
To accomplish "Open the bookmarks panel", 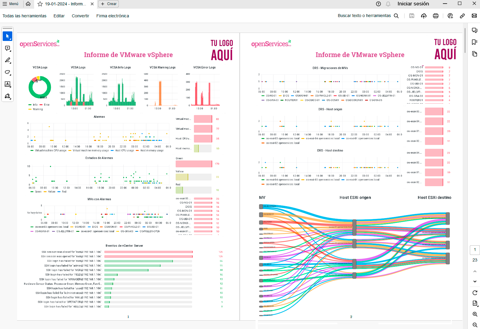I will pos(475,42).
